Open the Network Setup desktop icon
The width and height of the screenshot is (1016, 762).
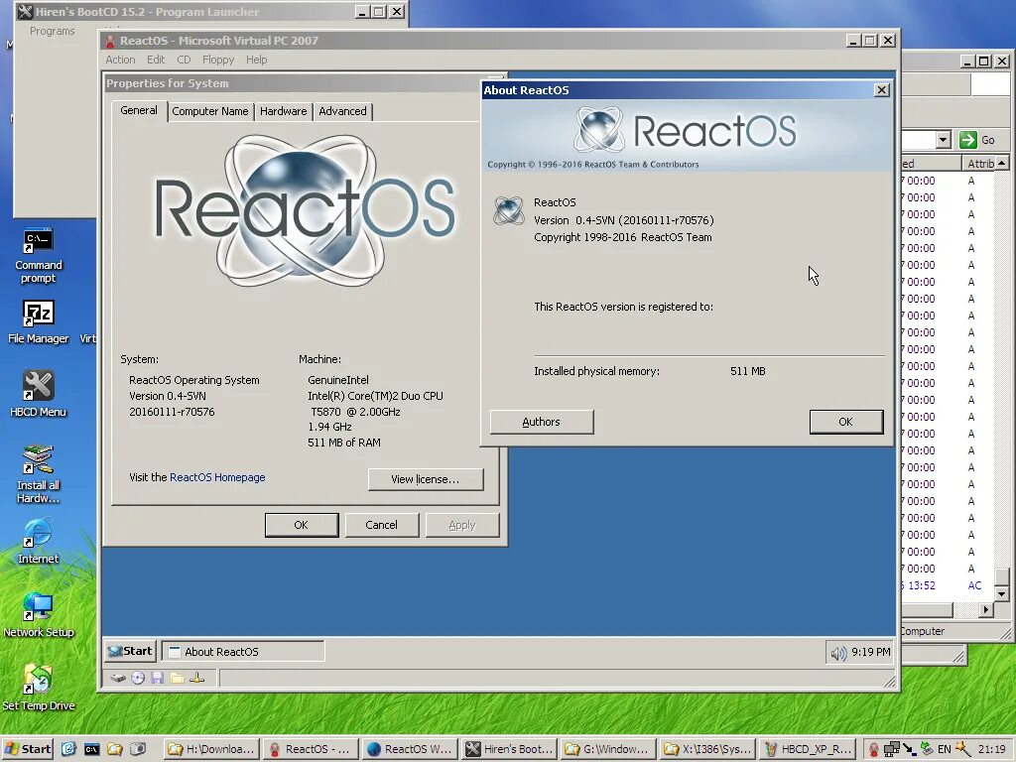[x=39, y=614]
